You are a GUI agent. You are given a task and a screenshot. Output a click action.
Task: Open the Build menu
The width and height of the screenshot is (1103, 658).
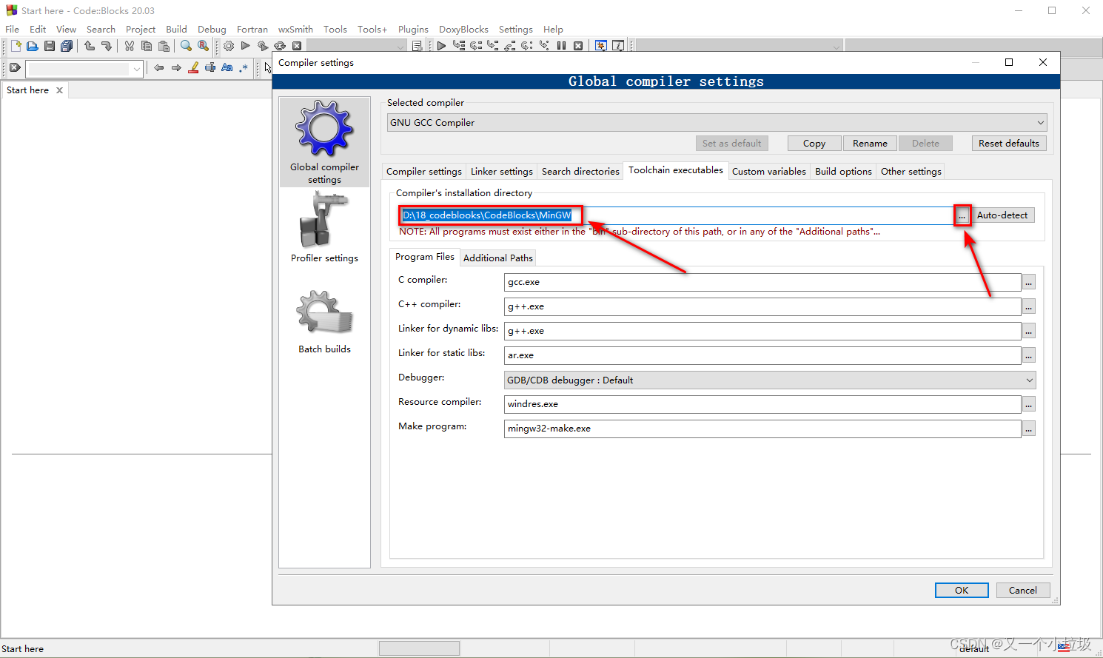tap(176, 29)
